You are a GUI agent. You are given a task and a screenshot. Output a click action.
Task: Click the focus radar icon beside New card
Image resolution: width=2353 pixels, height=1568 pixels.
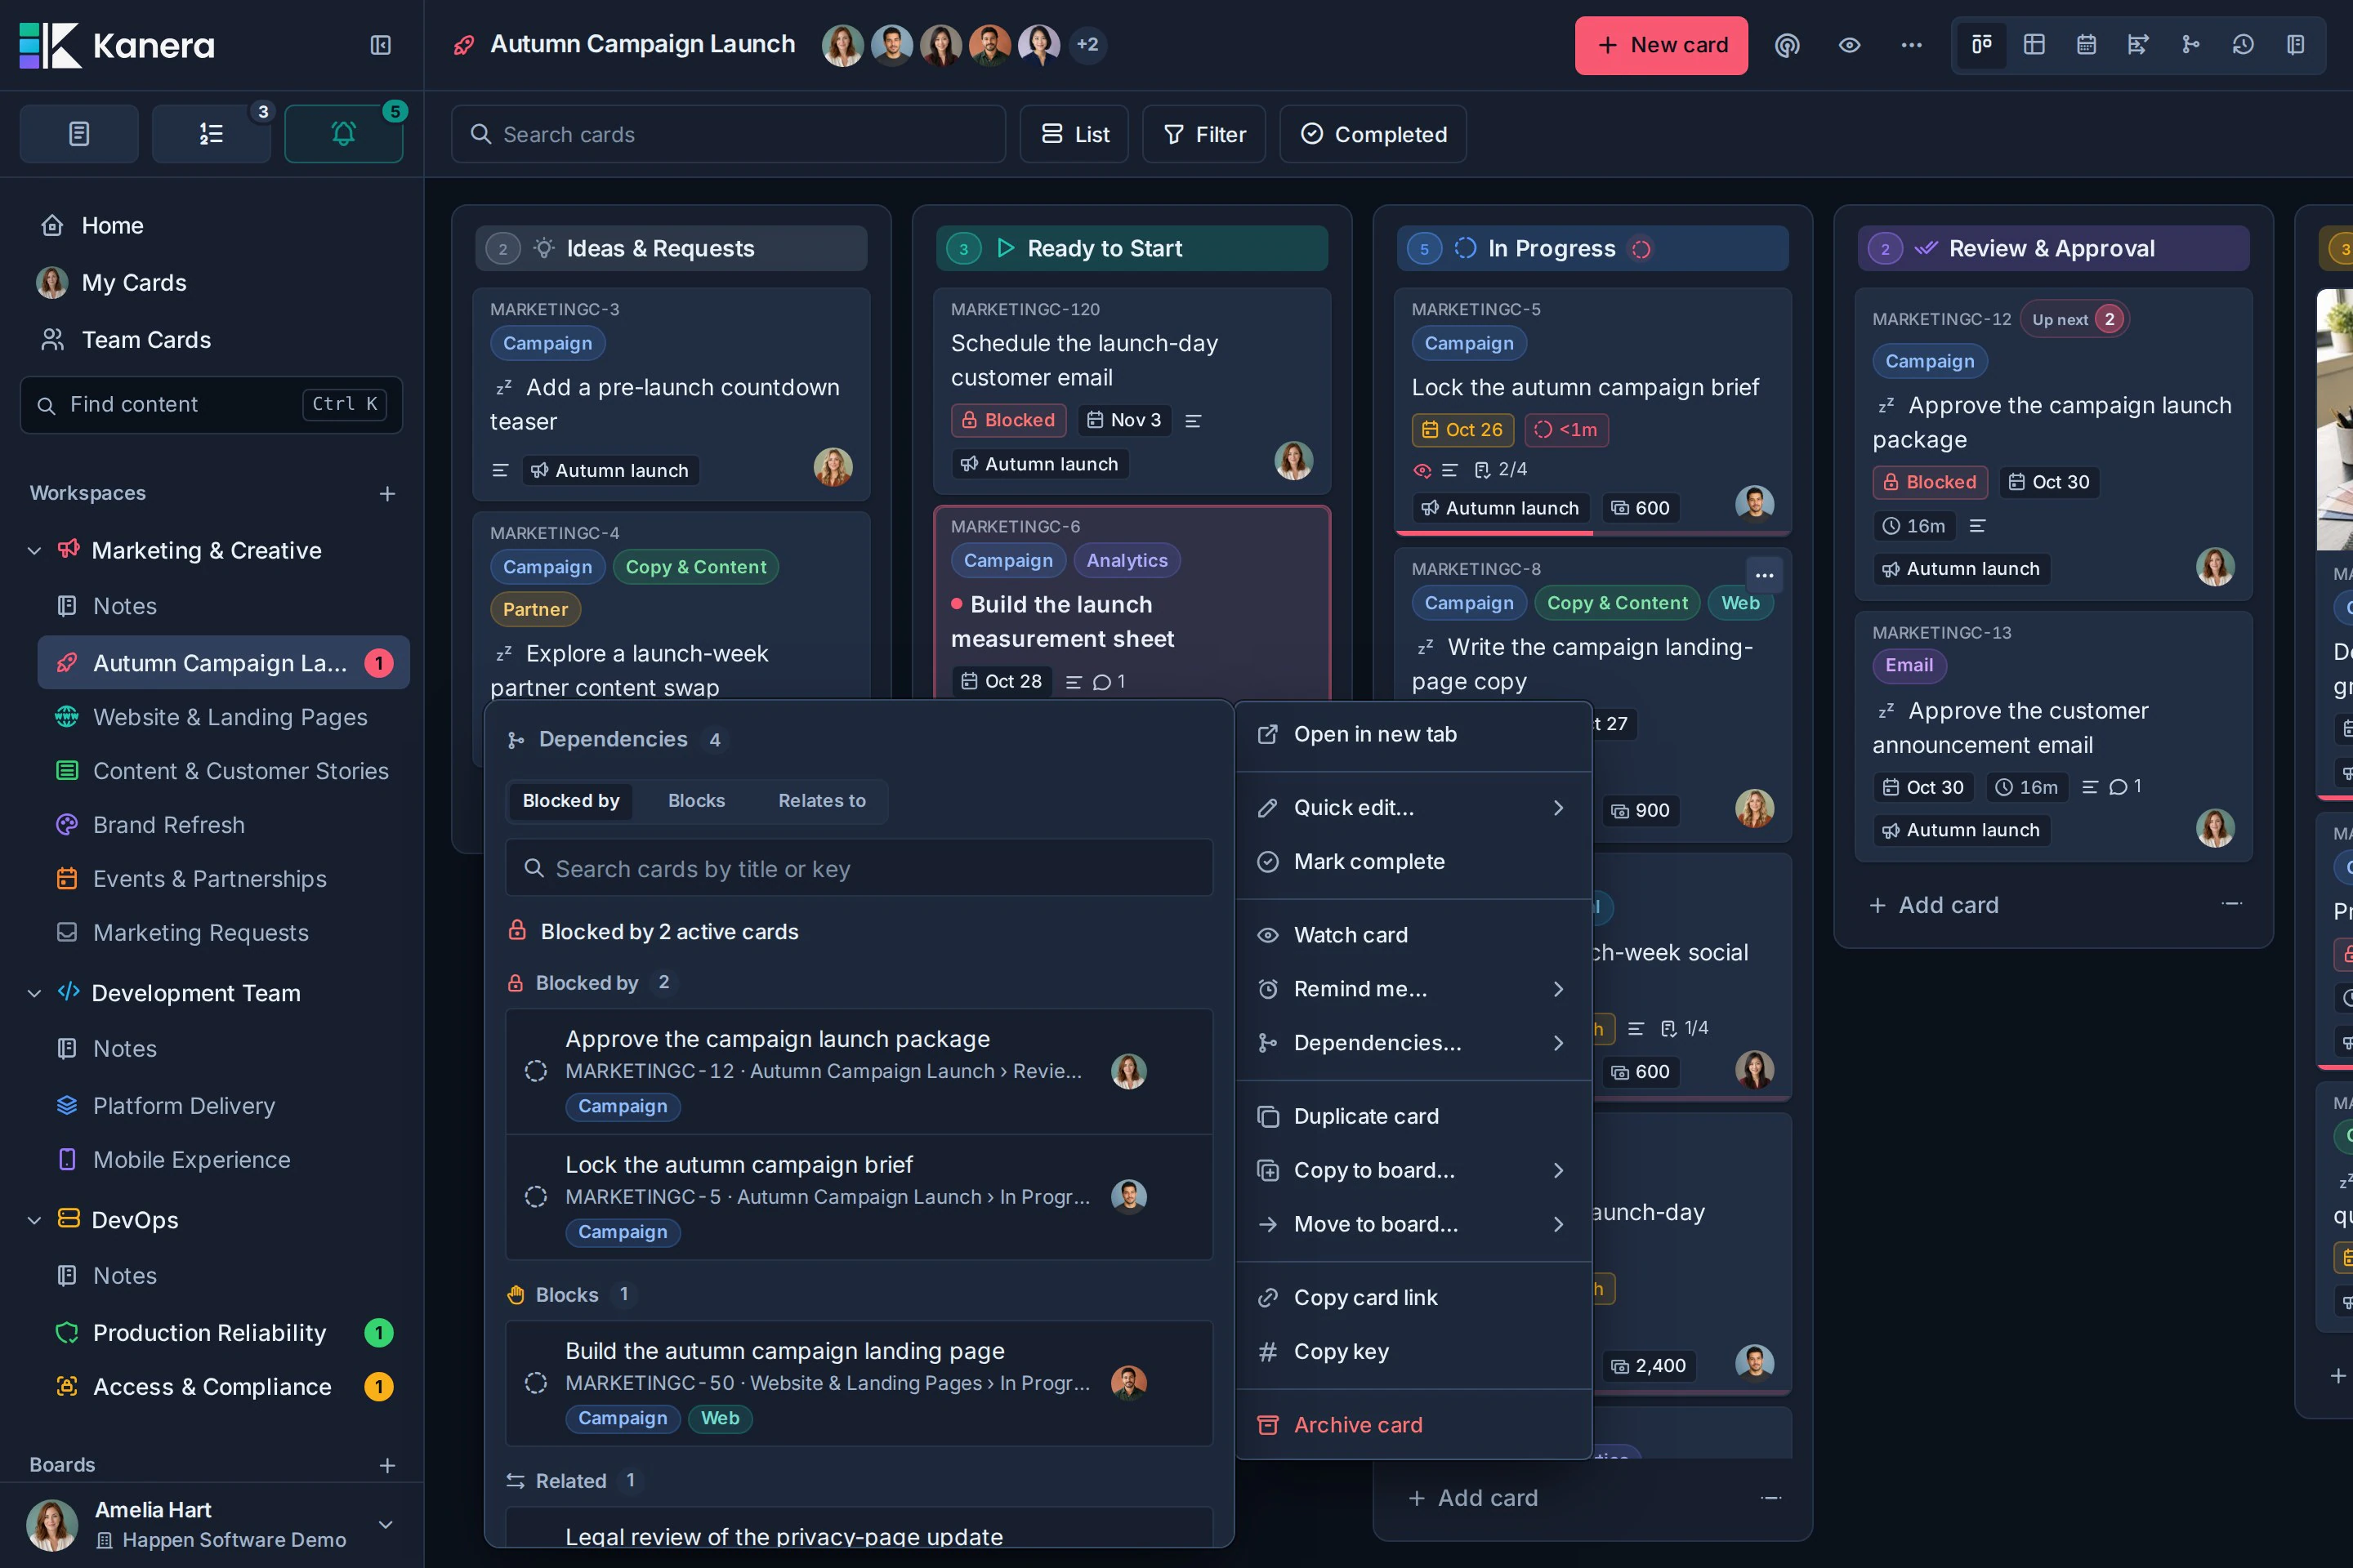click(1787, 45)
